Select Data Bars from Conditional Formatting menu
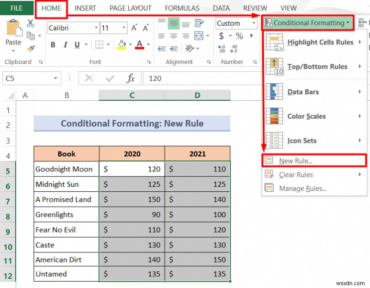The image size is (370, 288). click(x=303, y=92)
